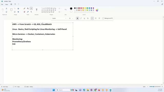The image size is (164, 92).
Task: Toggle Italic formatting
Action: [81, 18]
